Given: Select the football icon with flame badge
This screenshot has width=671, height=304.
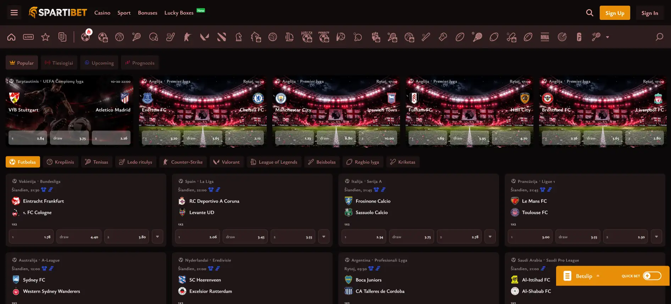Looking at the screenshot, I should (86, 37).
